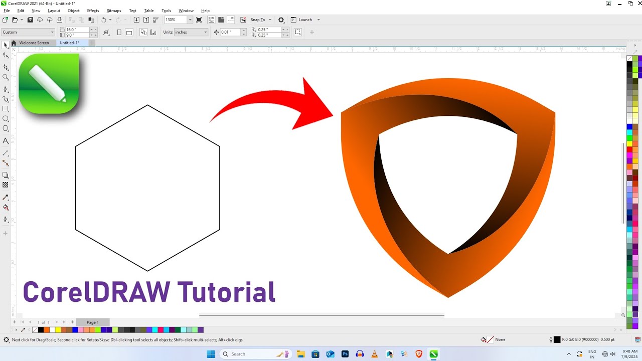Open the Open-file dropdown arrow

[22, 20]
